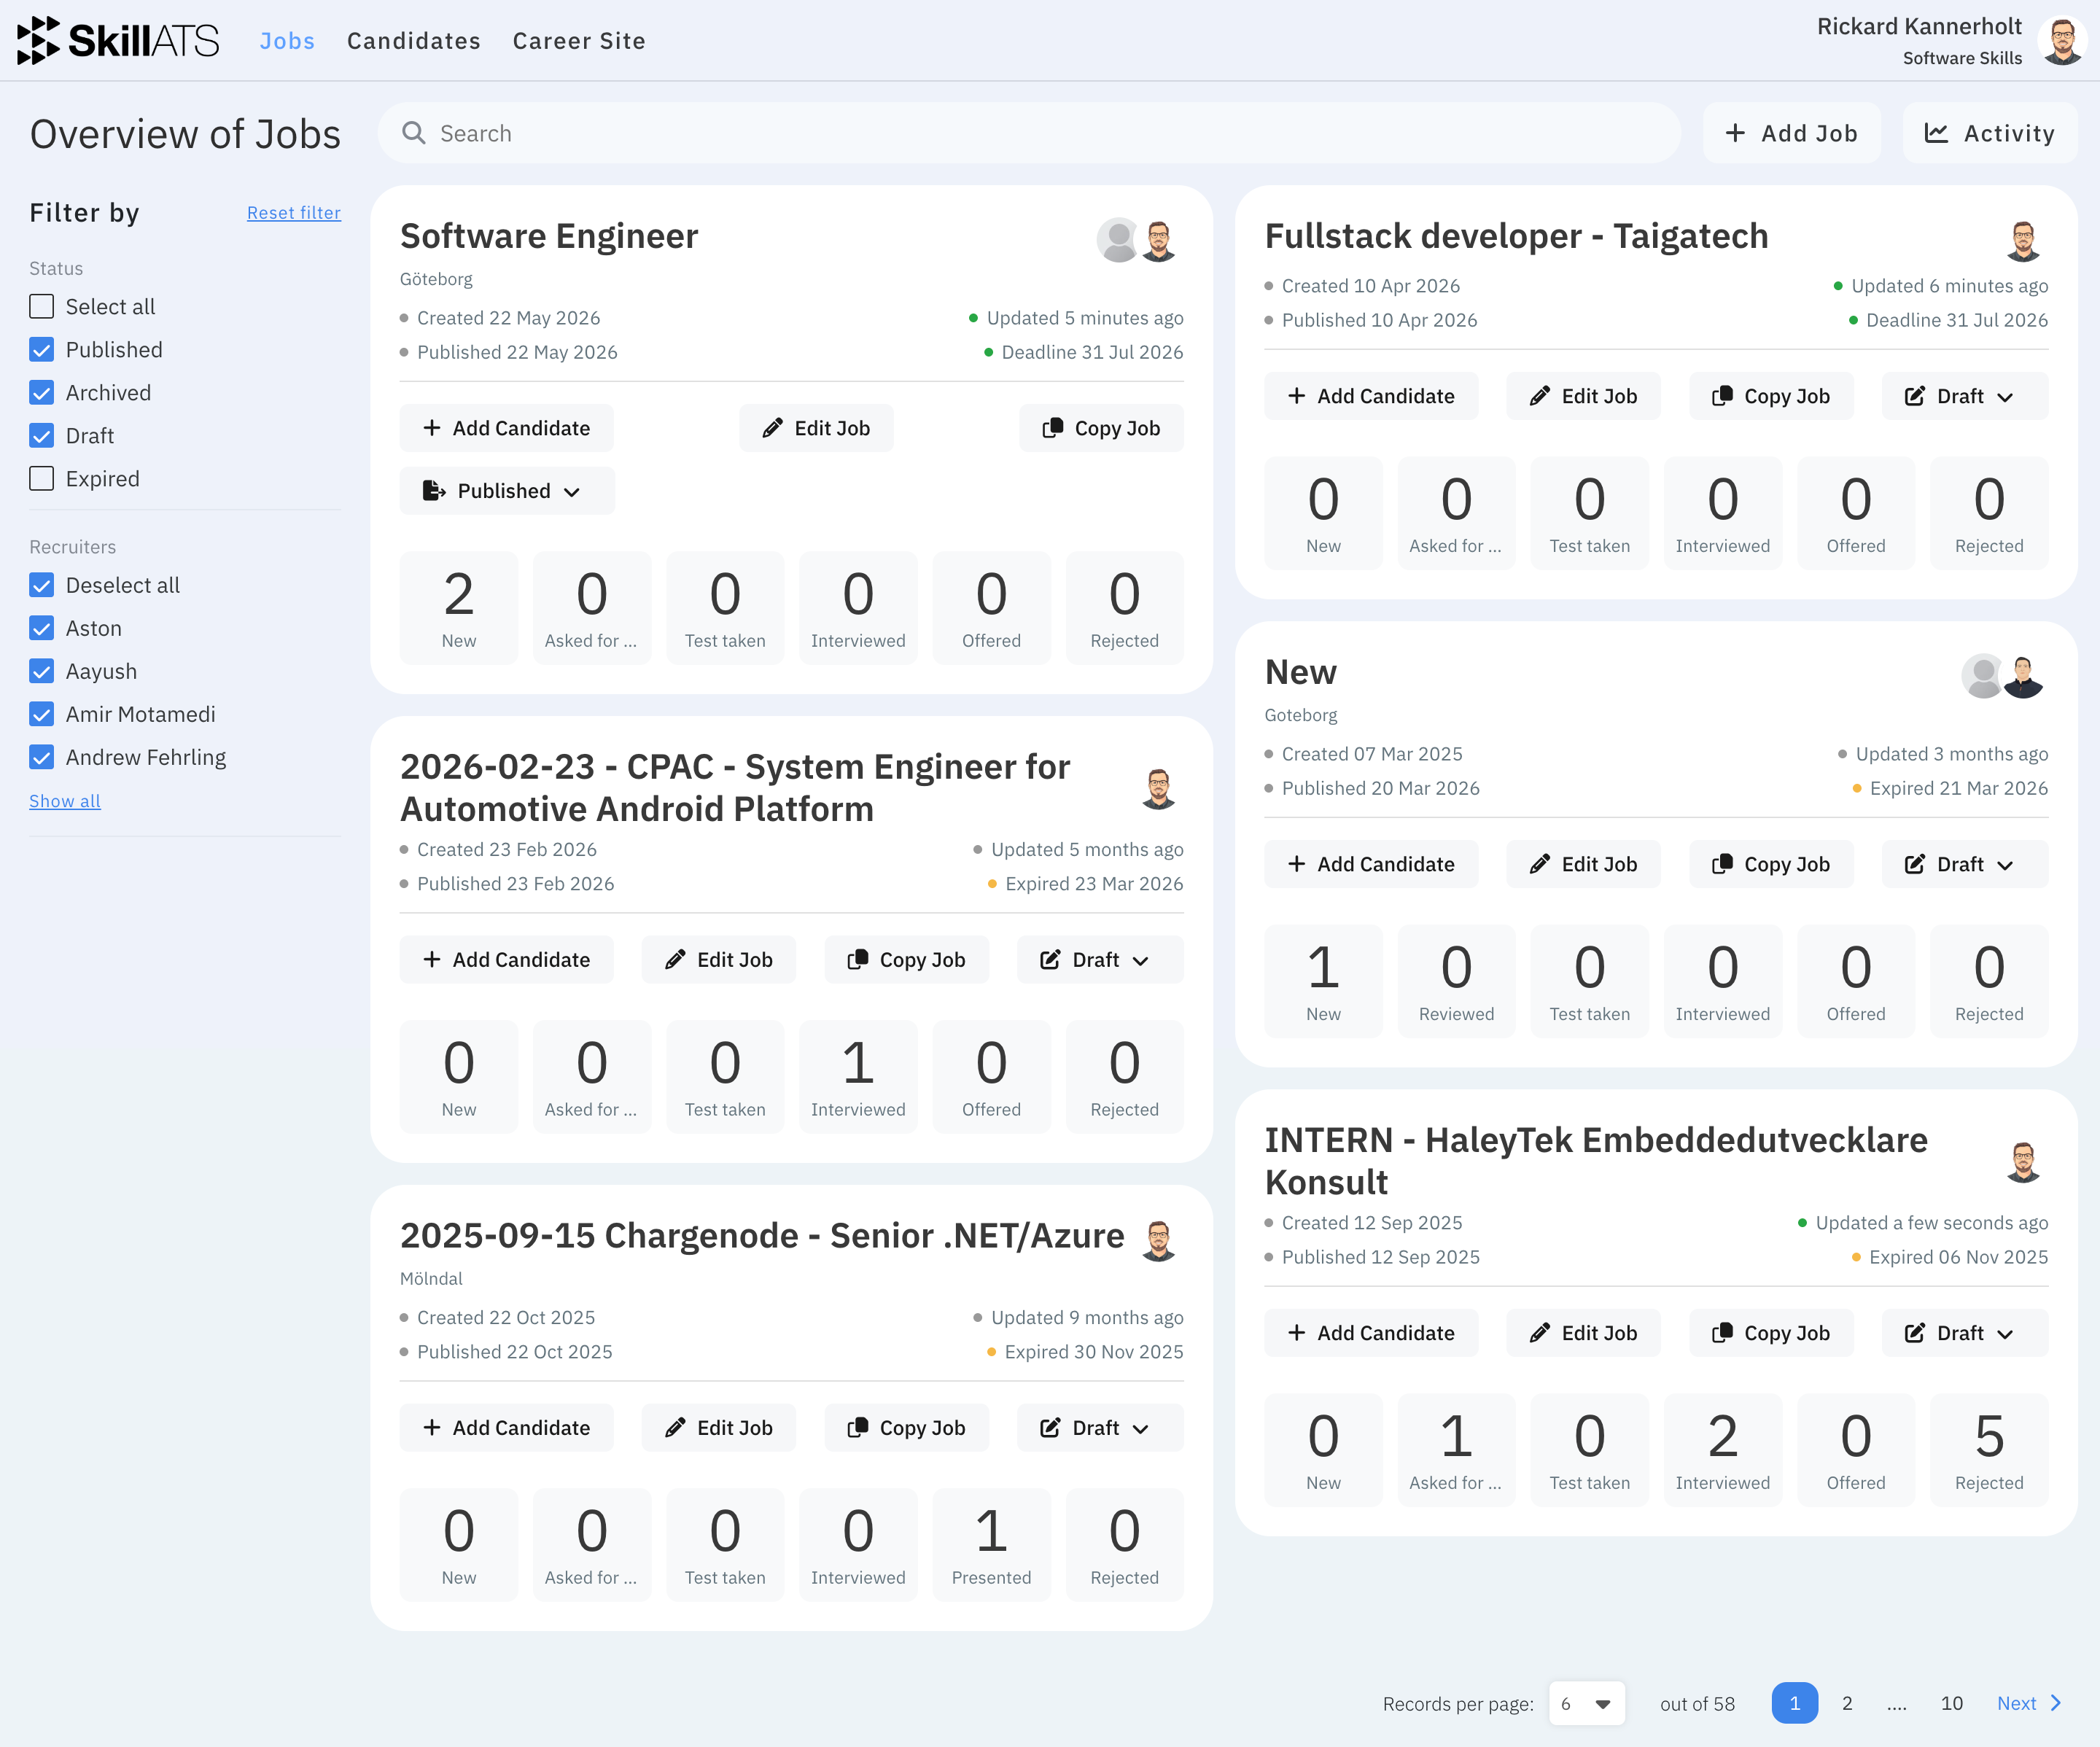
Task: Click pencil icon on Software Engineer Edit Job
Action: coord(772,428)
